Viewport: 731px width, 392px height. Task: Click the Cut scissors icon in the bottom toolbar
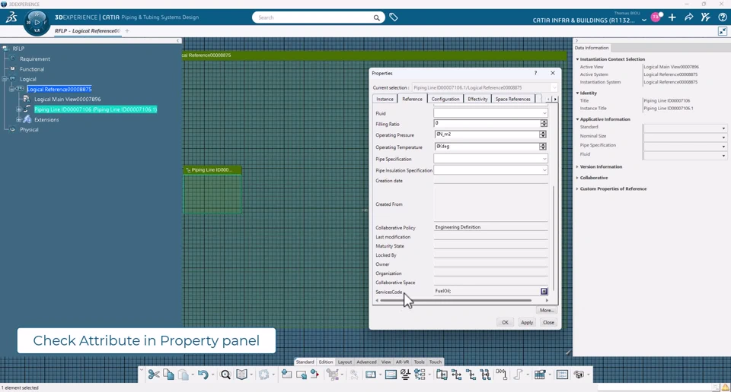(154, 375)
